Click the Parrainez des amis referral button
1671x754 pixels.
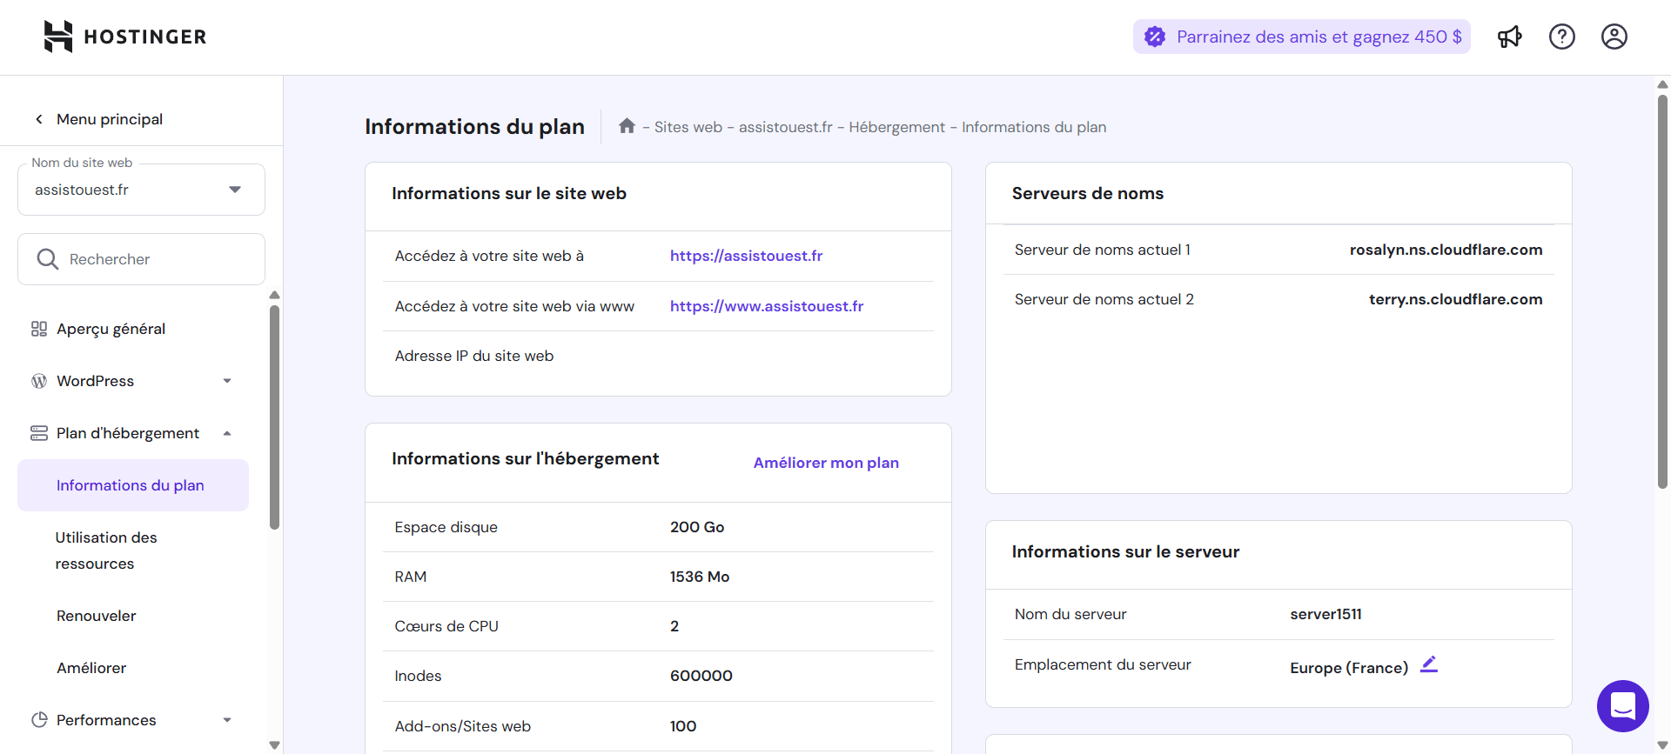click(x=1301, y=37)
